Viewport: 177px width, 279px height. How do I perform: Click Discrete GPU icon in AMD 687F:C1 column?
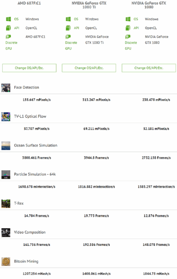click(8, 37)
